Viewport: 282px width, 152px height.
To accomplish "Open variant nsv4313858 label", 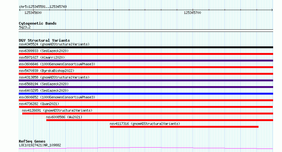I will point(54,77).
